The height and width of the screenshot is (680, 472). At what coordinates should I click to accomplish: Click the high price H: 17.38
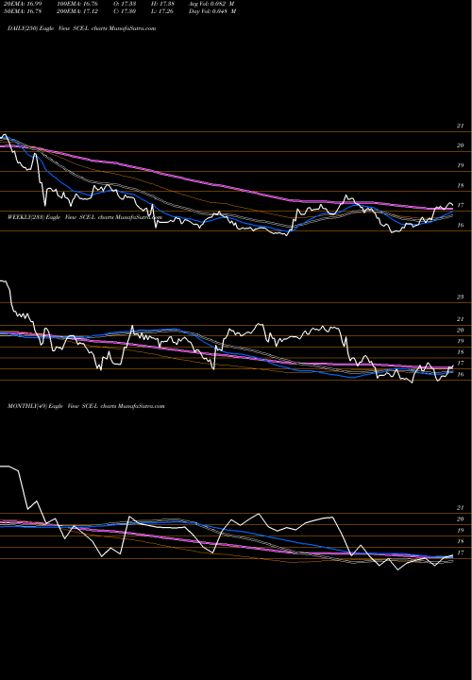pos(162,4)
